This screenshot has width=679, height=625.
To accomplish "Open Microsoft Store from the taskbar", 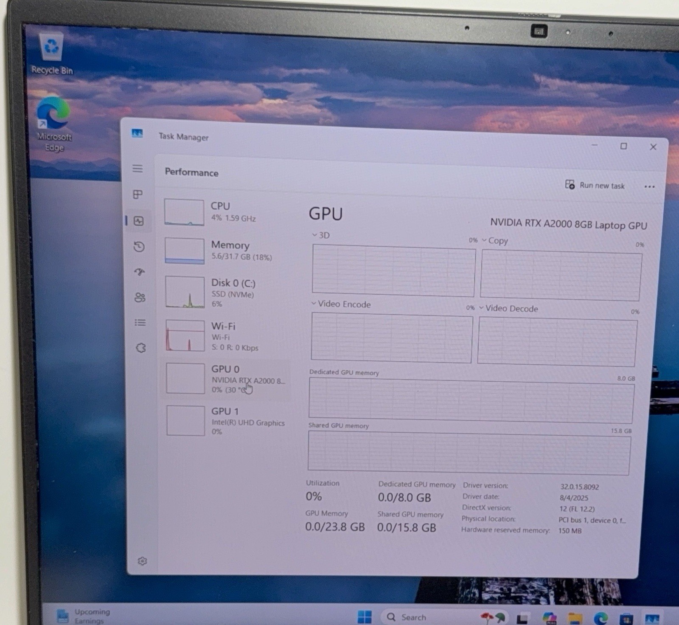I will 626,619.
